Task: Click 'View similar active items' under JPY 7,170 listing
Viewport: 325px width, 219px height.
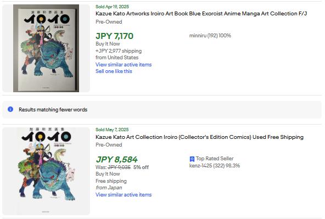Action: 124,65
